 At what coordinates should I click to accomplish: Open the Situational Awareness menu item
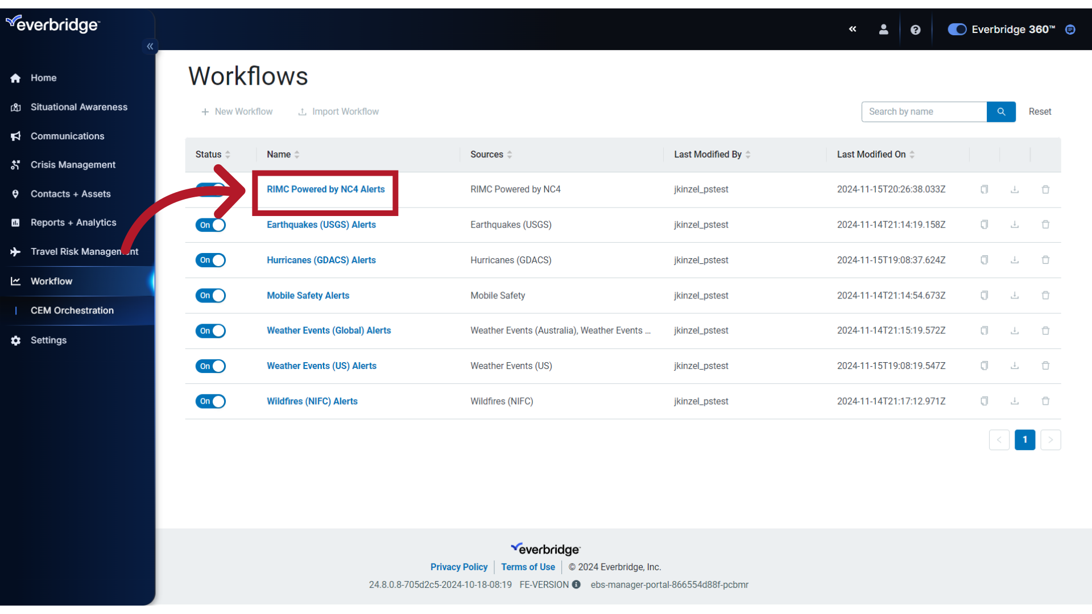pos(78,106)
